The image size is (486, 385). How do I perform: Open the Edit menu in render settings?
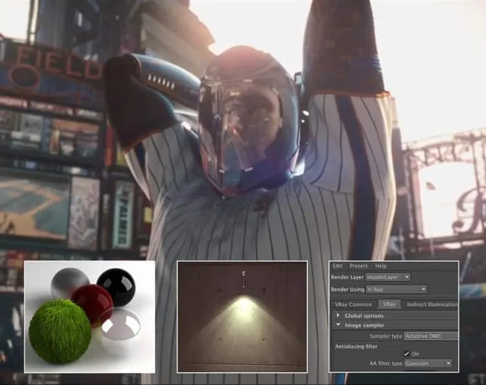[x=337, y=266]
